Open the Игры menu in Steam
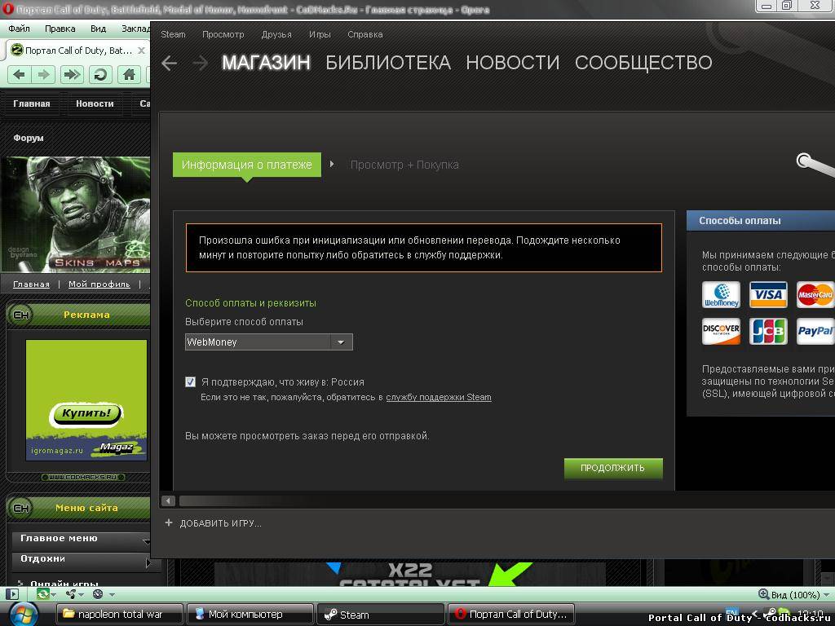The height and width of the screenshot is (626, 835). [320, 34]
